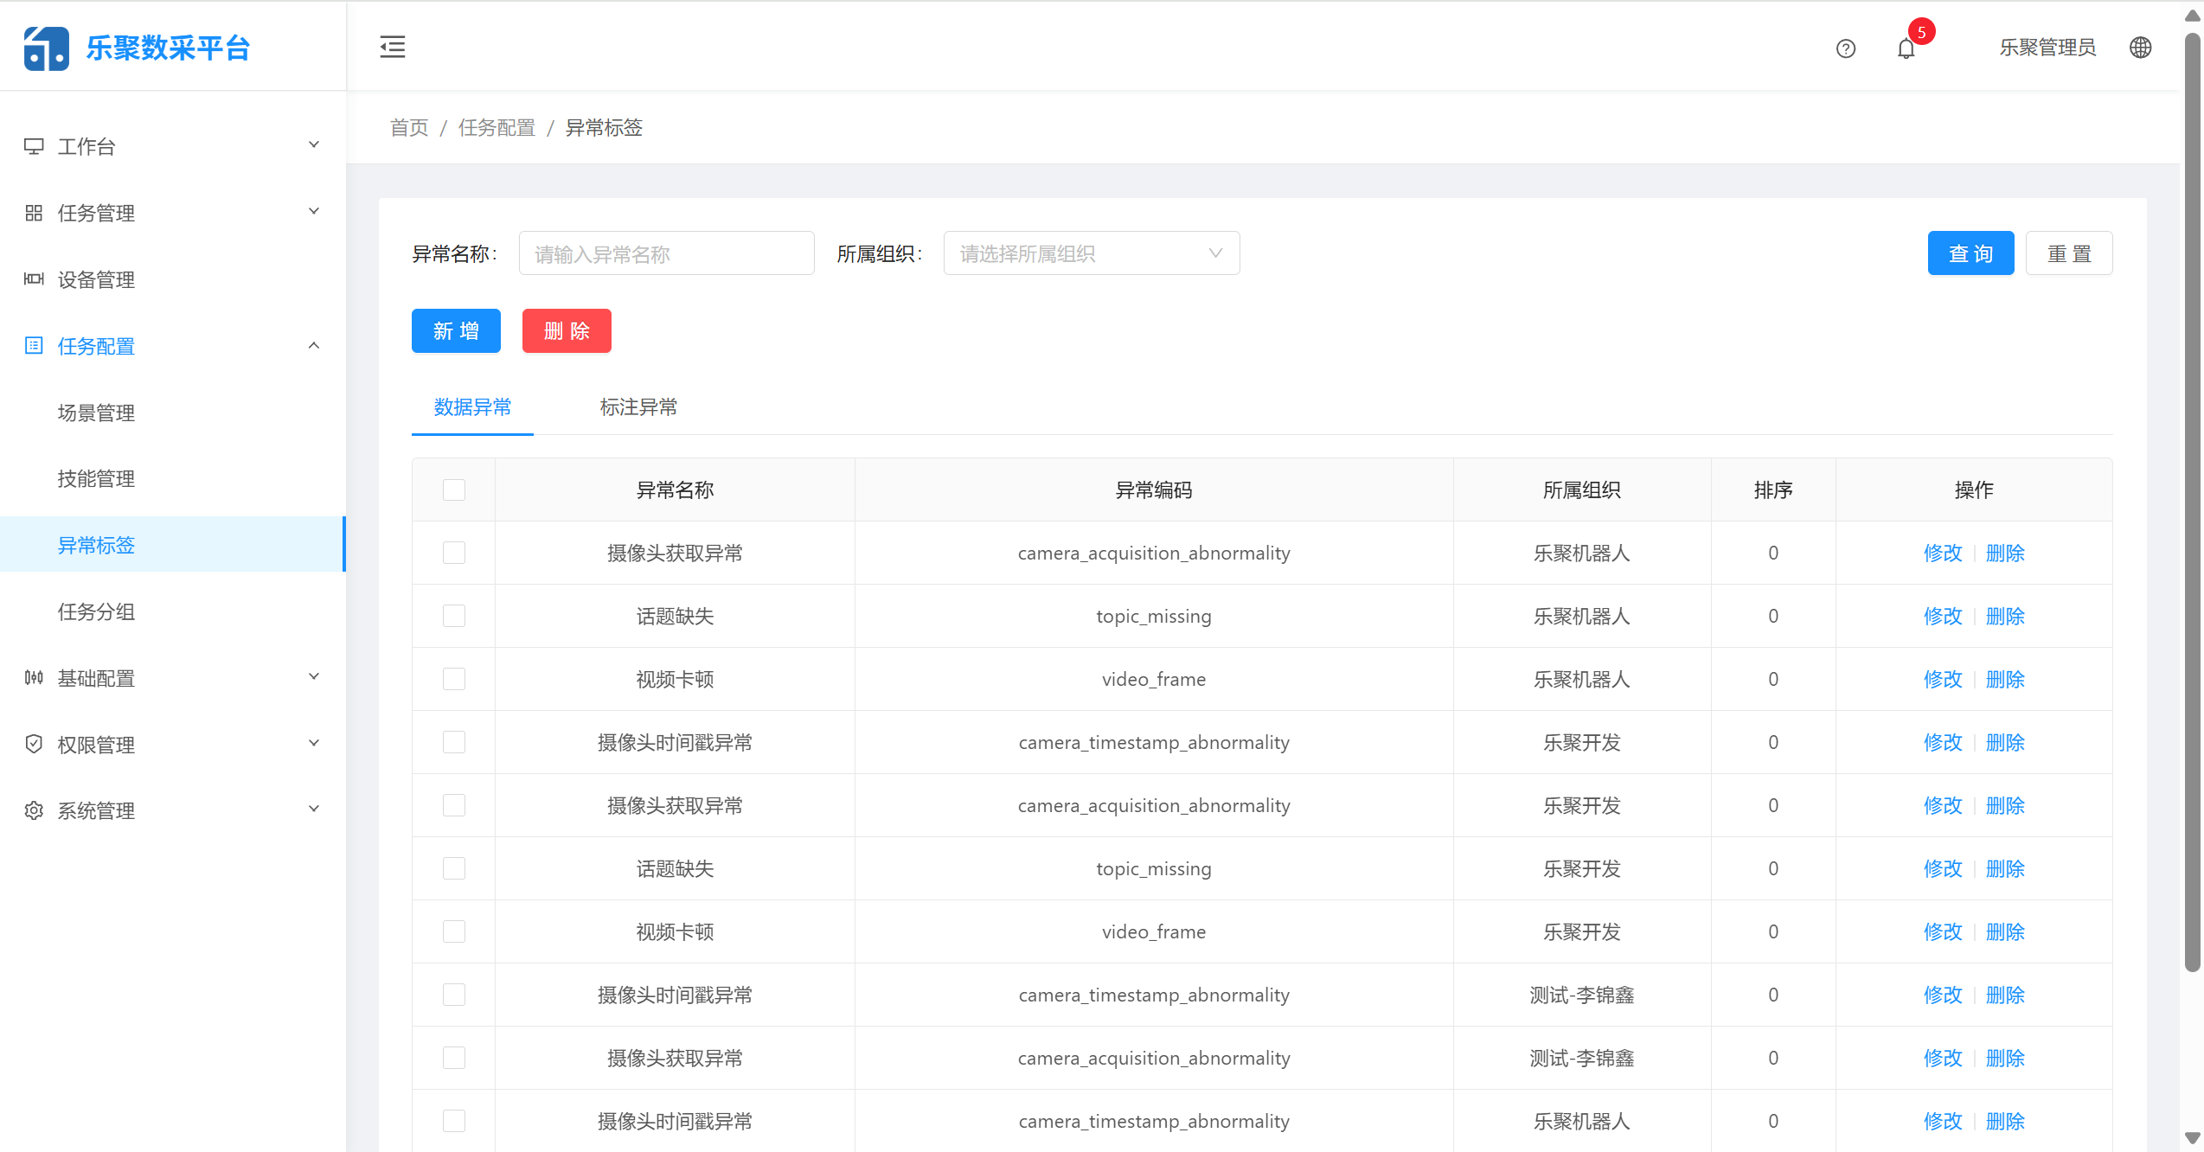Click the 设备管理 camera icon
This screenshot has height=1152, width=2204.
click(x=34, y=278)
